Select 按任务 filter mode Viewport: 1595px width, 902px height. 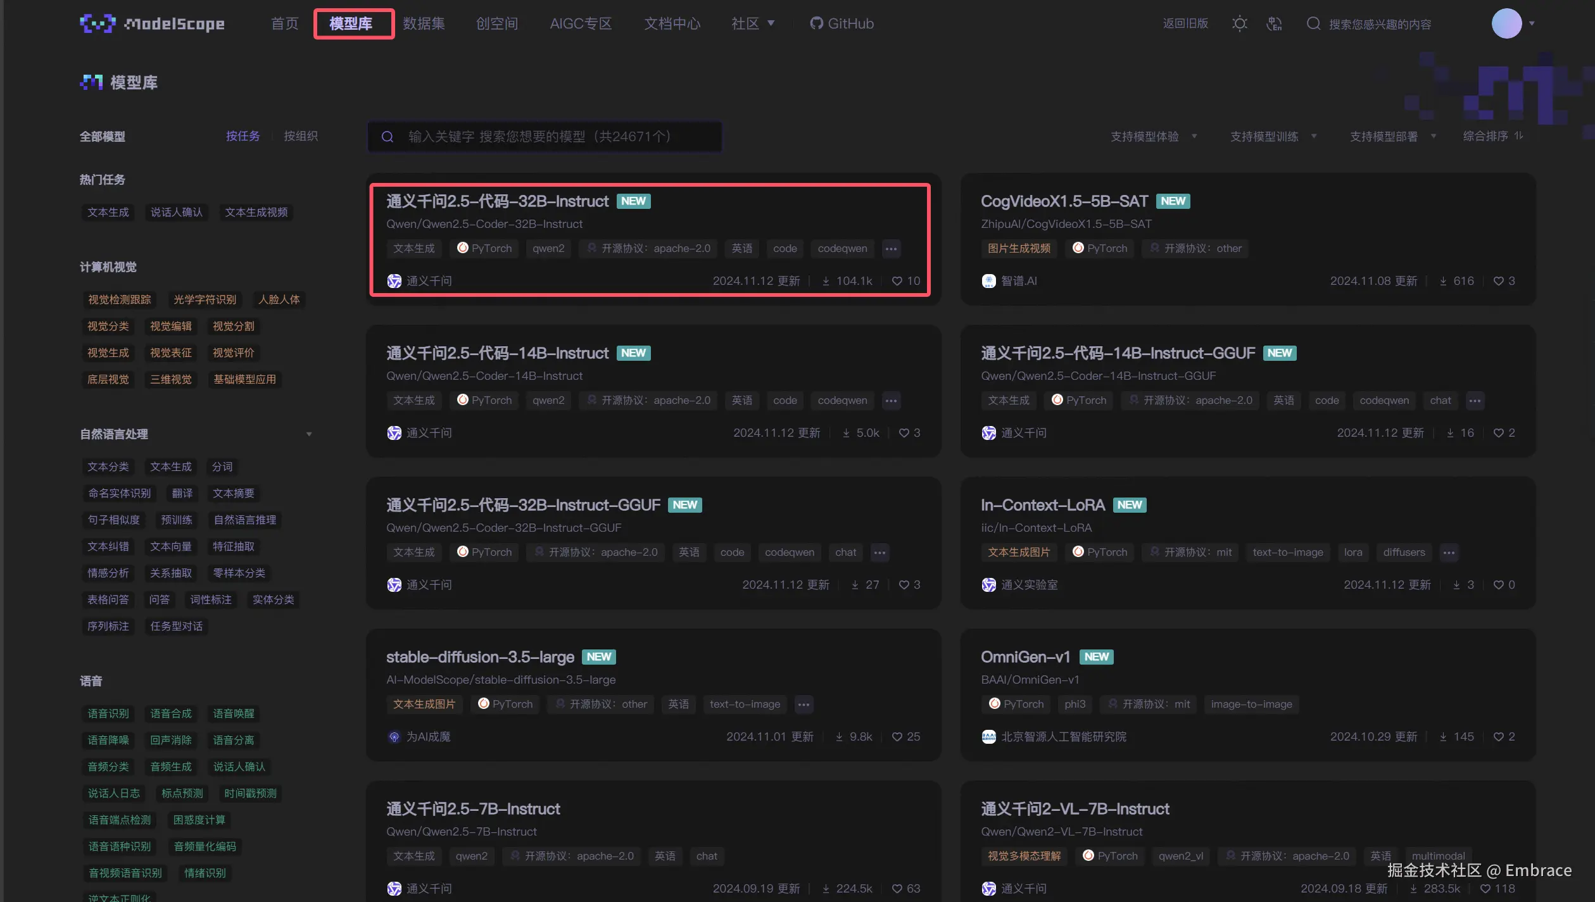(x=243, y=136)
